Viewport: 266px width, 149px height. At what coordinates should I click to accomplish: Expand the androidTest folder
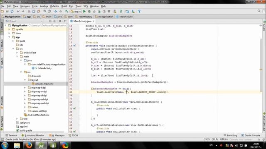tap(17, 53)
